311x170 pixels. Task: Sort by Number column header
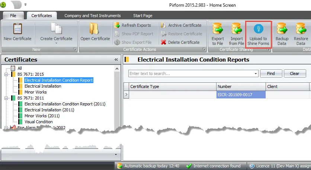241,86
